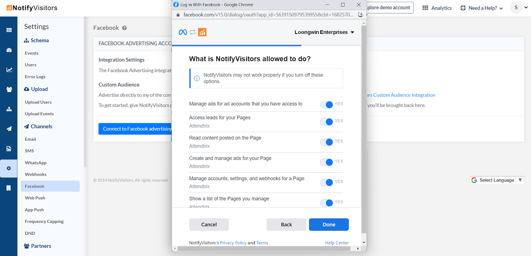The image size is (531, 256).
Task: Toggle Manage ads for ad accounts switch
Action: (327, 105)
